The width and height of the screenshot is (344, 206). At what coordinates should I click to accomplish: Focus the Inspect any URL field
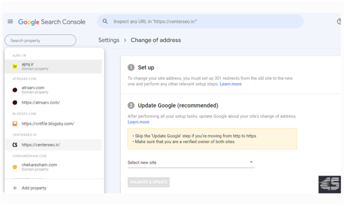click(200, 22)
